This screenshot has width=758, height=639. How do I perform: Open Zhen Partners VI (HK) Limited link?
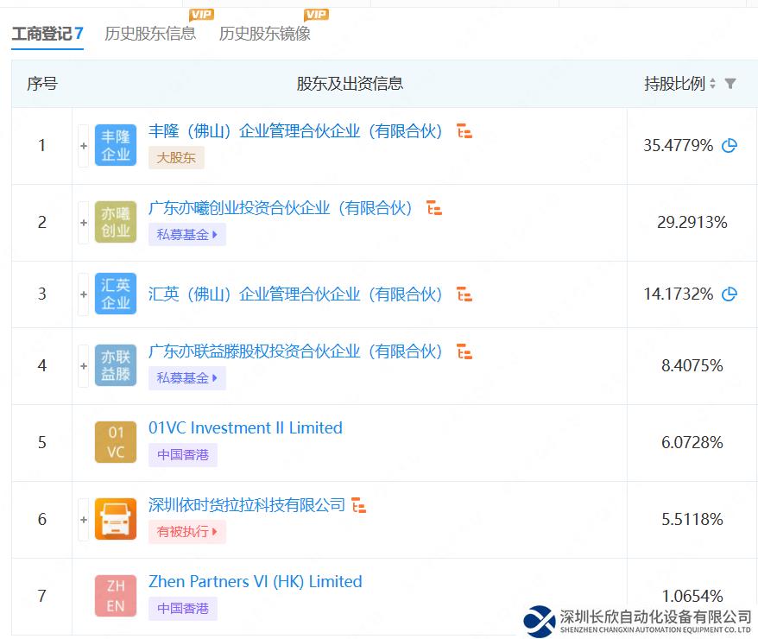(x=255, y=582)
